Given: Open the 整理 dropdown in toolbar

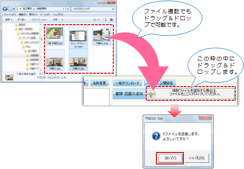Looking at the screenshot, I should coord(9,20).
